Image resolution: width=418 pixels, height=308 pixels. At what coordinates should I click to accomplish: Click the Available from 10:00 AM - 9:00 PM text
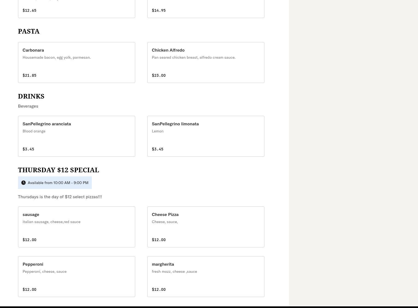point(58,183)
